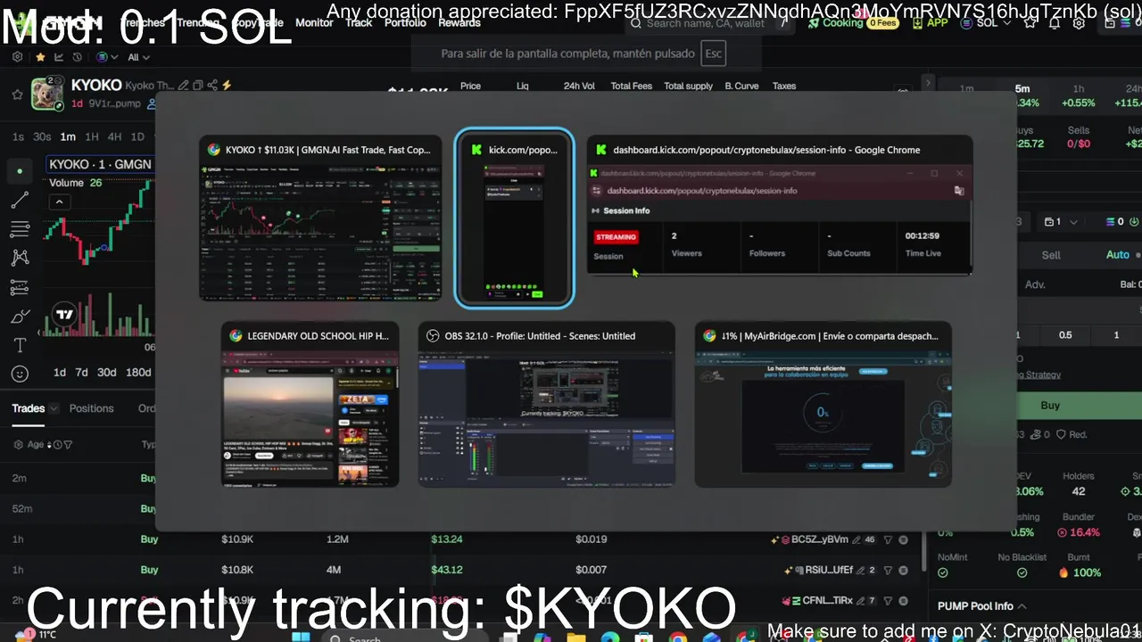Viewport: 1142px width, 642px height.
Task: Click the favorites star in top bar
Action: [x=1030, y=23]
